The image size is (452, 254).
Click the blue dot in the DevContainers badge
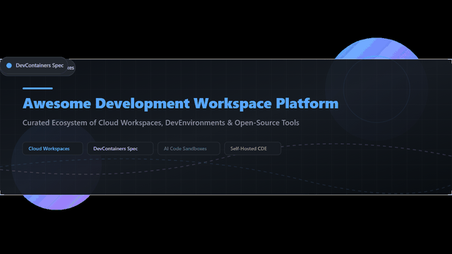click(x=9, y=66)
